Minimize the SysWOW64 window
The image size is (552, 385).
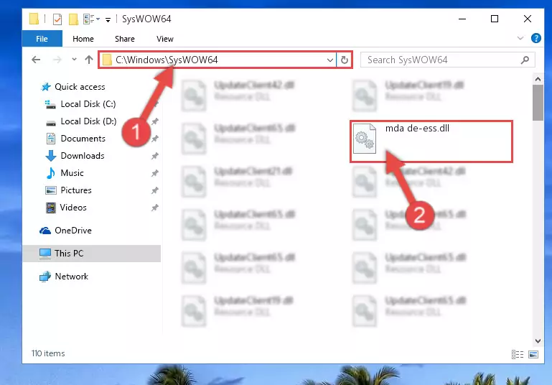(462, 19)
